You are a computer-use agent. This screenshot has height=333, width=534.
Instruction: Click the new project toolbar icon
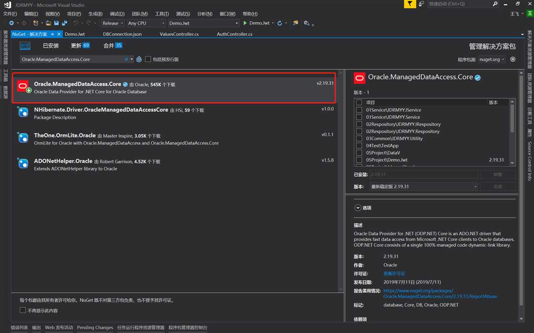point(35,23)
